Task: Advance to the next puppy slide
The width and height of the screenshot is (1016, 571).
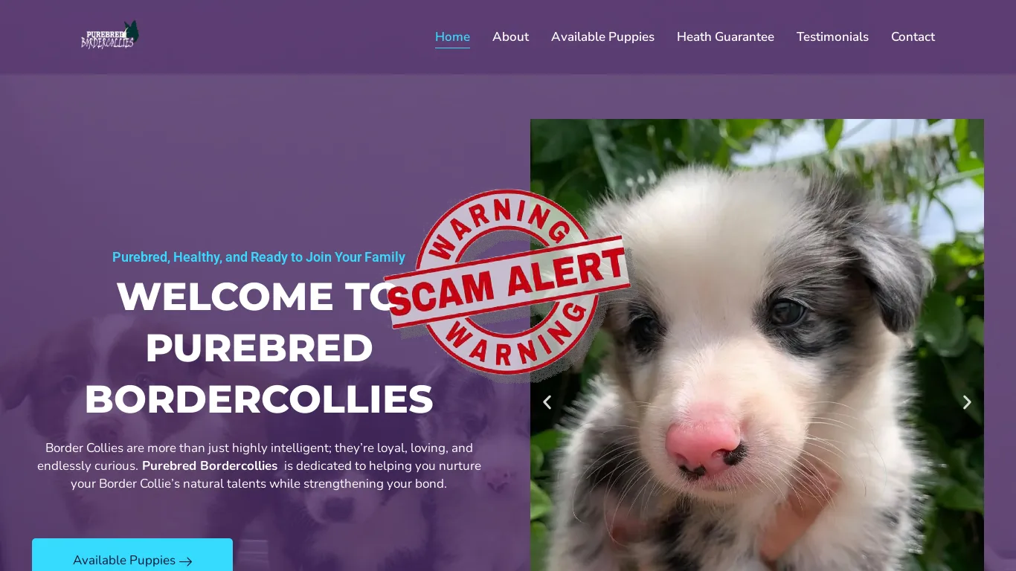Action: coord(967,402)
